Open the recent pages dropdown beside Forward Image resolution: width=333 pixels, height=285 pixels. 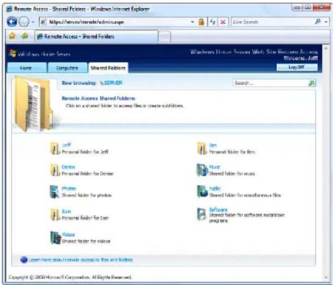click(33, 22)
